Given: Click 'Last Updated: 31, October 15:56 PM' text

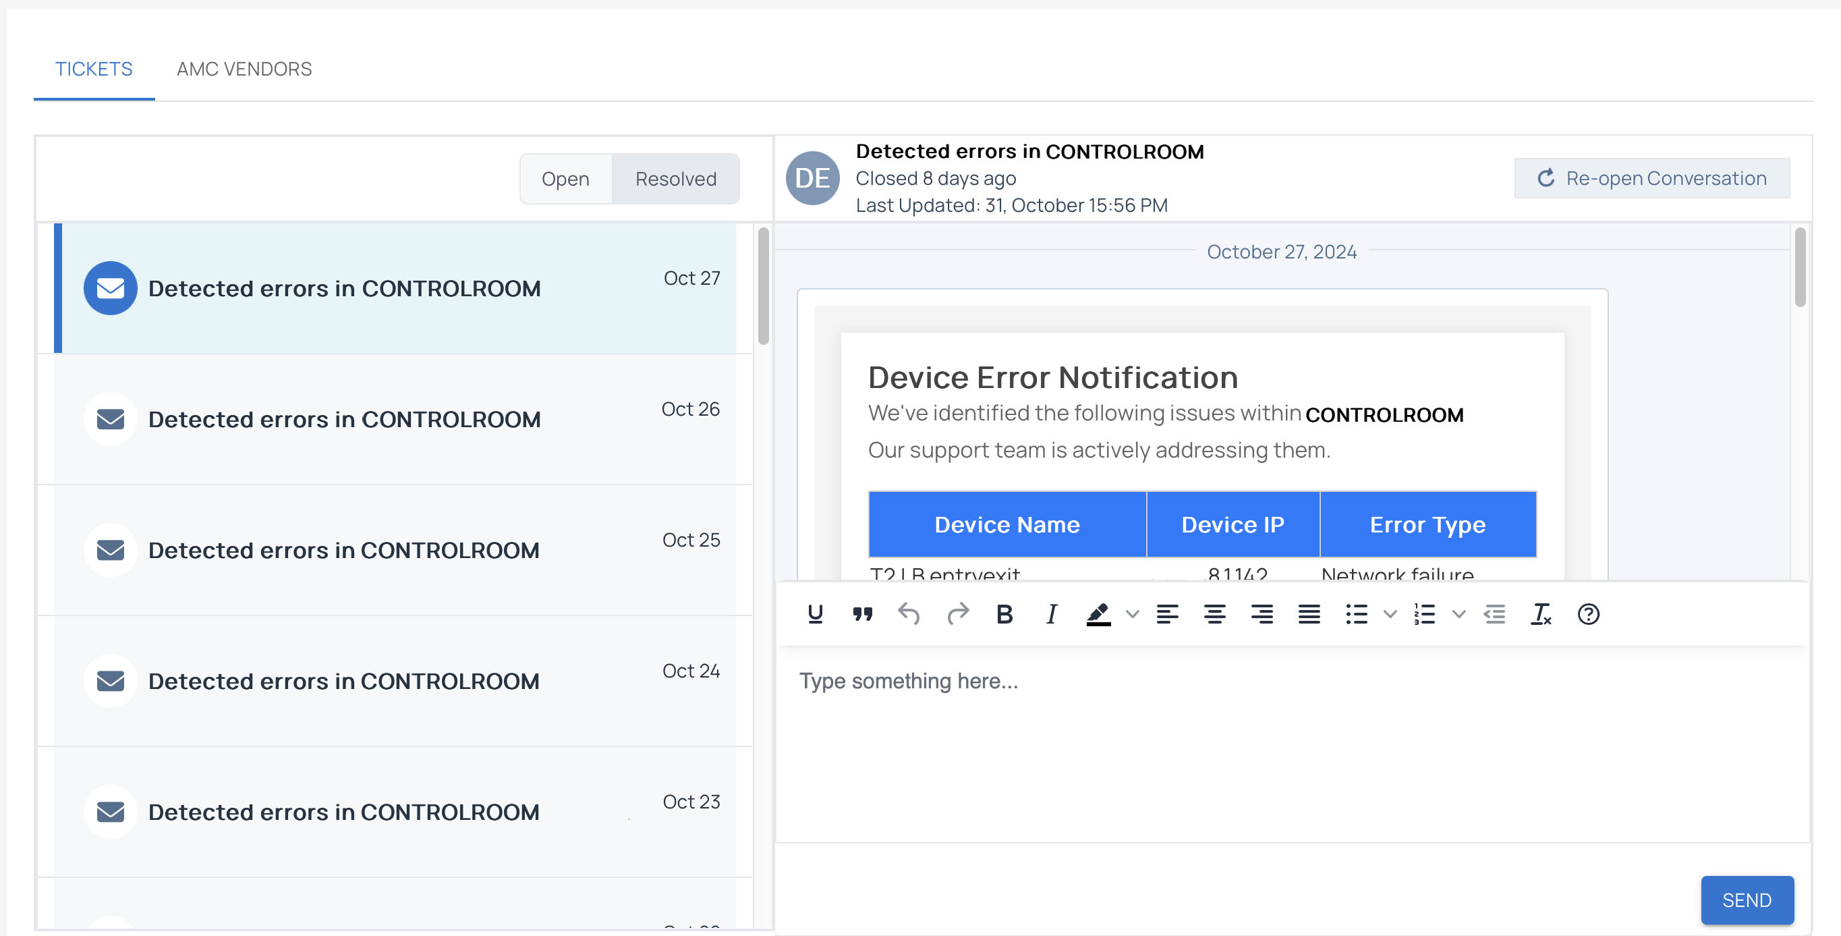Looking at the screenshot, I should point(1011,205).
